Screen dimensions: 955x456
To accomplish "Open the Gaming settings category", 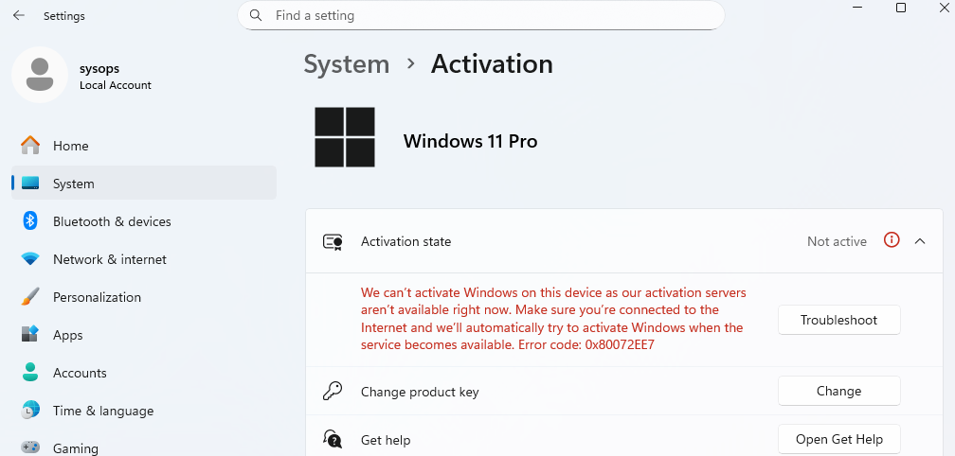I will point(75,447).
